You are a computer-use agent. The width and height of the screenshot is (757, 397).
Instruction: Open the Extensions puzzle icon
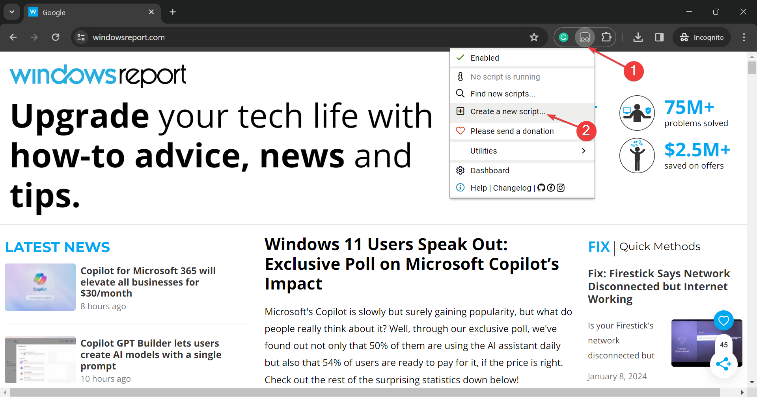coord(606,37)
